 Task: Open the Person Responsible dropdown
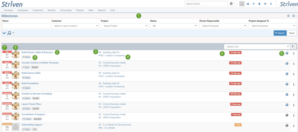point(223,26)
